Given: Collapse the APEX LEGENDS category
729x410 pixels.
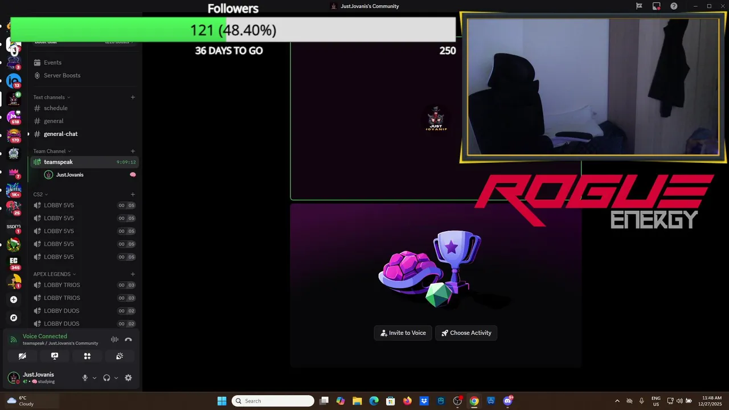Looking at the screenshot, I should tap(54, 274).
